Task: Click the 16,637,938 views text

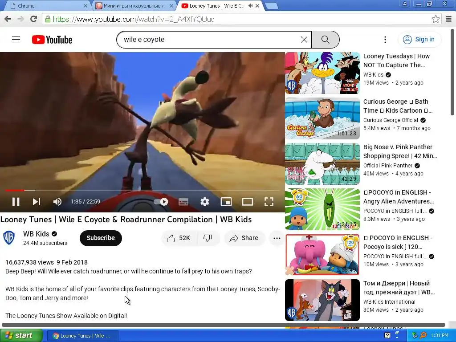Action: (x=29, y=262)
